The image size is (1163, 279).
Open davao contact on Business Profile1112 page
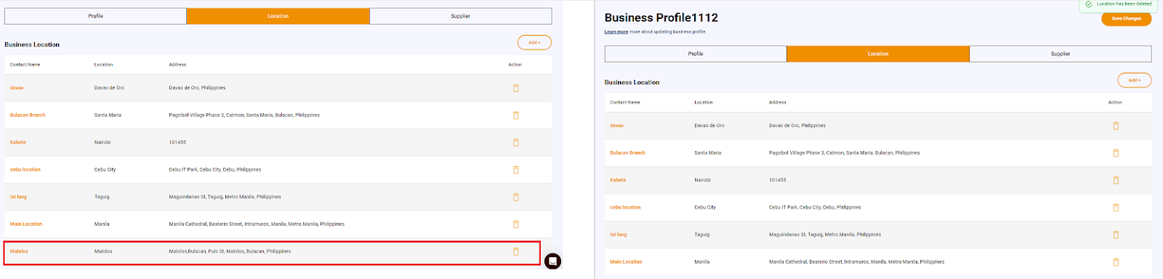click(x=616, y=126)
